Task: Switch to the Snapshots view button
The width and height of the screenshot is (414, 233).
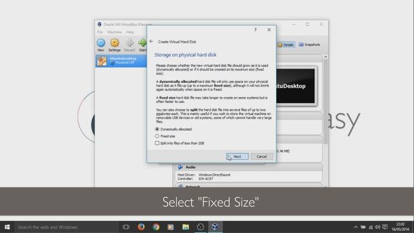Action: click(x=309, y=45)
